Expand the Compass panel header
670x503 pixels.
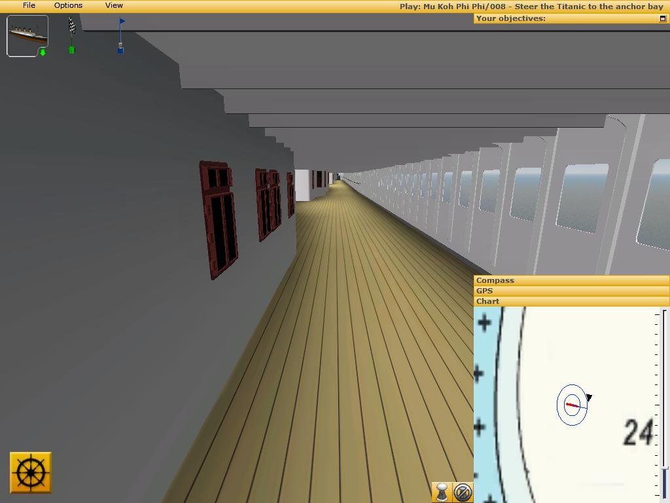(x=571, y=280)
